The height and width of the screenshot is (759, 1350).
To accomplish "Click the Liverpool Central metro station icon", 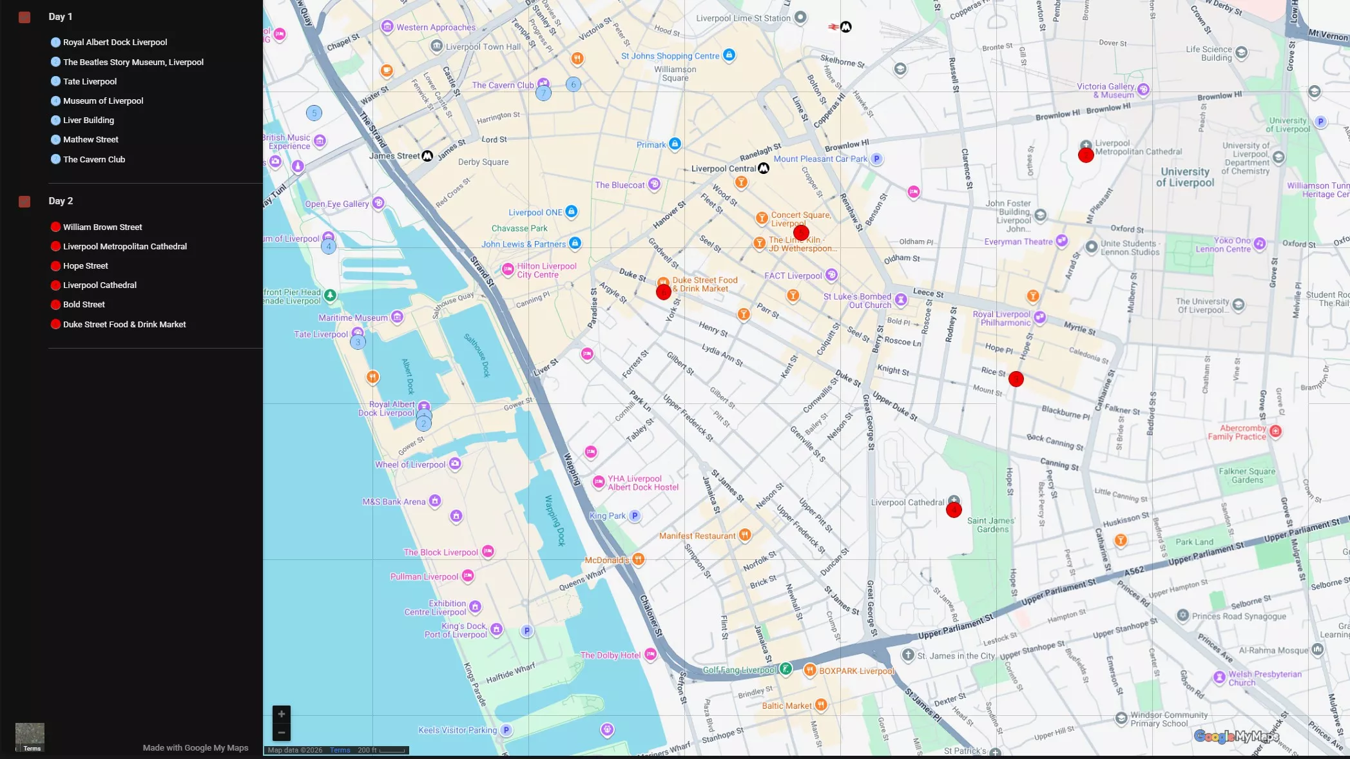I will [764, 169].
